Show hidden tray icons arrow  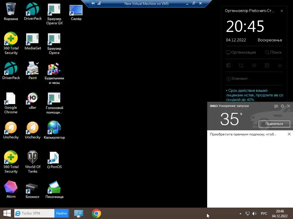[240, 214]
